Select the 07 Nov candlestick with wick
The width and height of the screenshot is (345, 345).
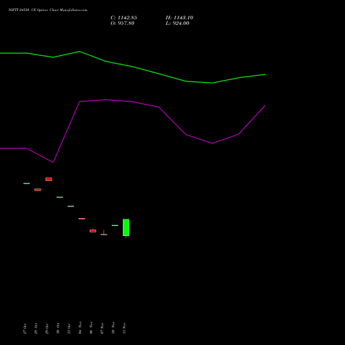(104, 234)
